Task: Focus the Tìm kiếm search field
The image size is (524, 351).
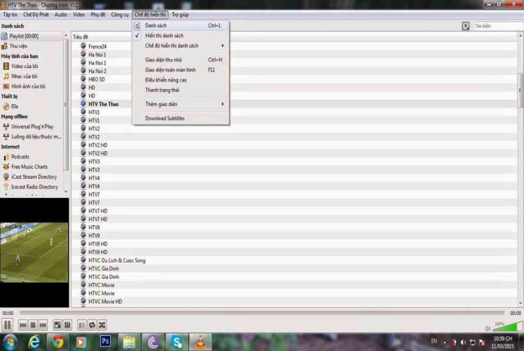Action: [498, 26]
